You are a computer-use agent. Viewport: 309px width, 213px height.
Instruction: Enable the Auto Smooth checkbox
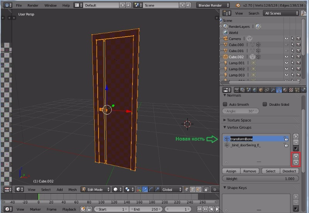225,104
